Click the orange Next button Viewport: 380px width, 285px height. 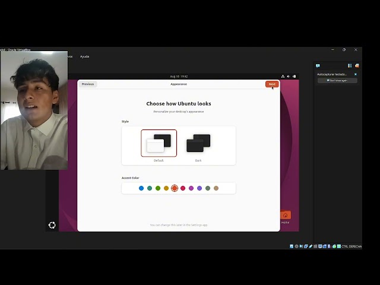[x=272, y=84]
